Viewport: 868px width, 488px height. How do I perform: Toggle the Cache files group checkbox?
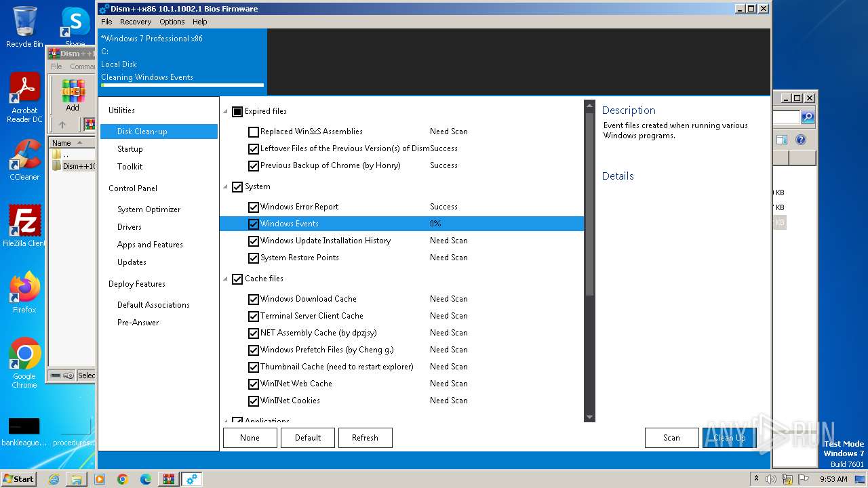(x=237, y=279)
